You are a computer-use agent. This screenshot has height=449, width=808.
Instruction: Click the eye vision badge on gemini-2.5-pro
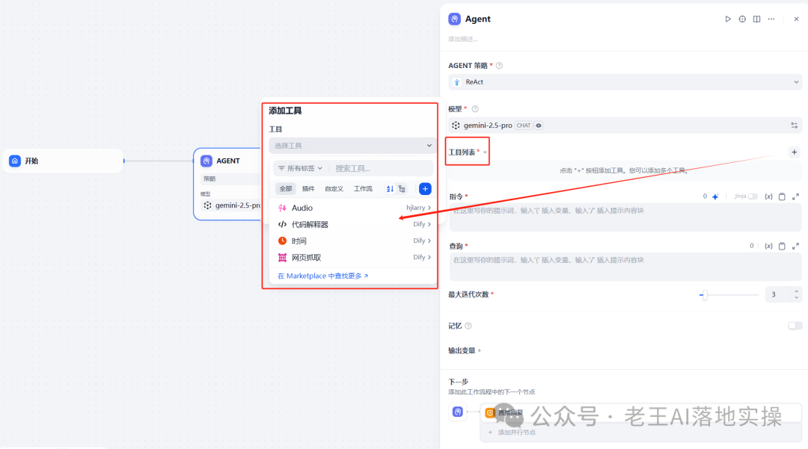(x=539, y=126)
